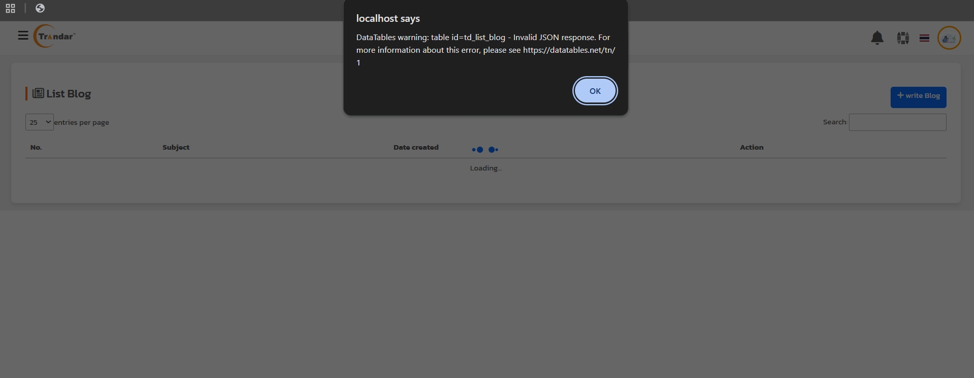This screenshot has width=974, height=378.
Task: Open the notifications bell
Action: click(x=877, y=38)
